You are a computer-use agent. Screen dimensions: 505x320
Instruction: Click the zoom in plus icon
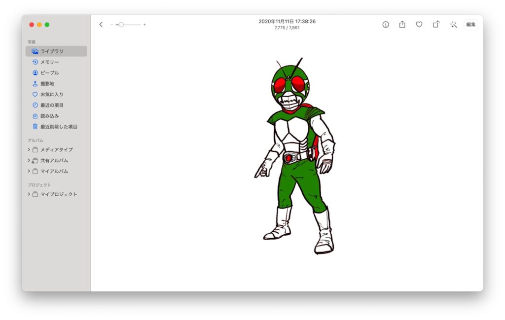(144, 25)
